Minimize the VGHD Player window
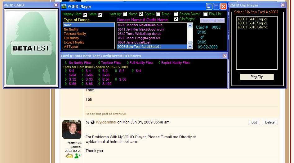The width and height of the screenshot is (294, 163). click(x=209, y=6)
